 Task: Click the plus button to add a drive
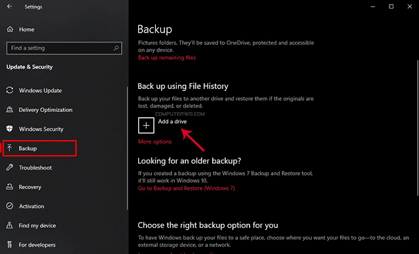(x=146, y=125)
